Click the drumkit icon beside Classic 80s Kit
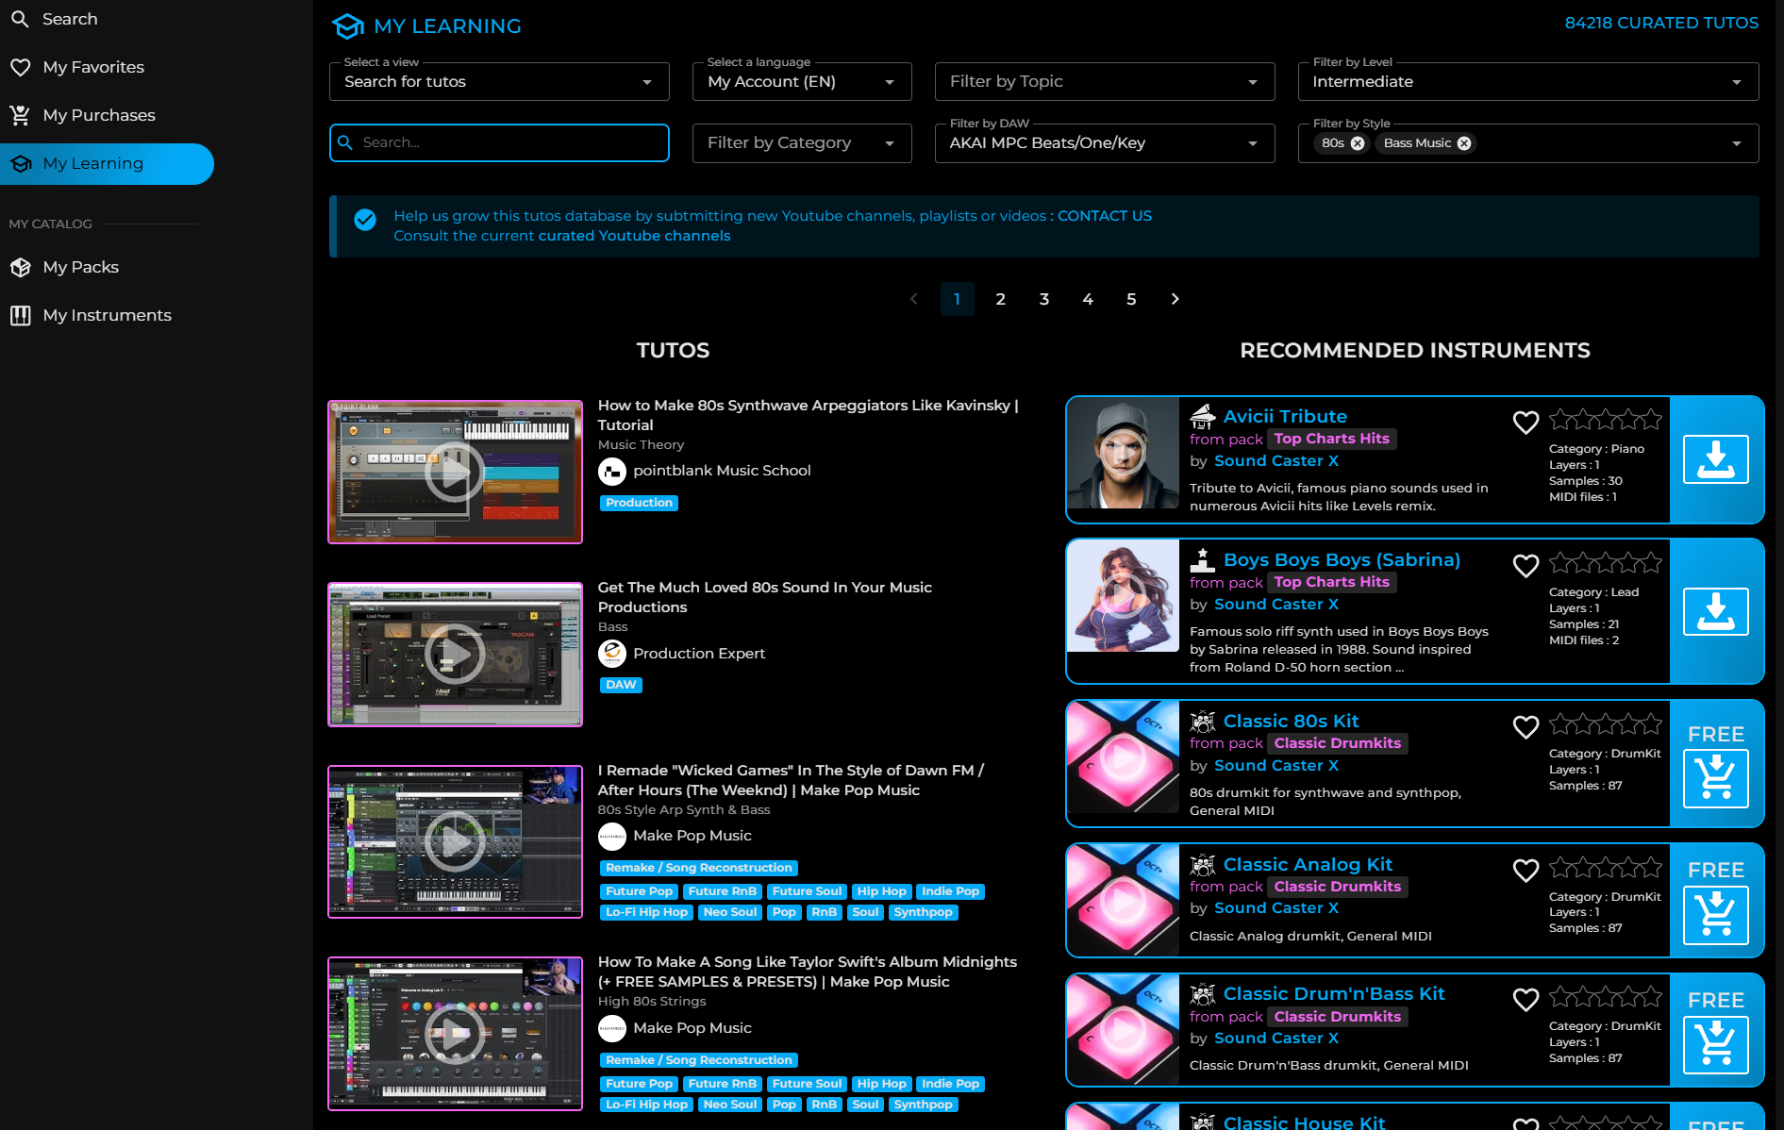Viewport: 1784px width, 1130px height. tap(1203, 722)
